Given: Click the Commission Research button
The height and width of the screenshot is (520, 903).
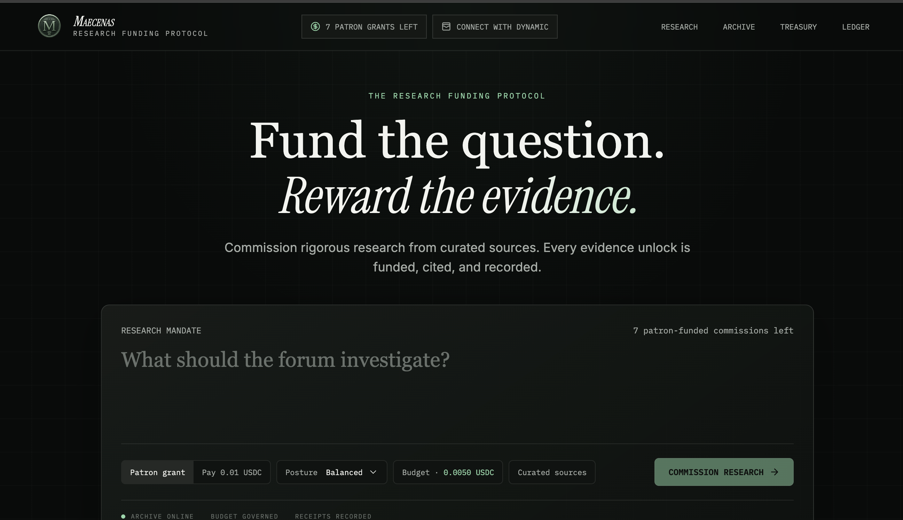Looking at the screenshot, I should pos(724,472).
